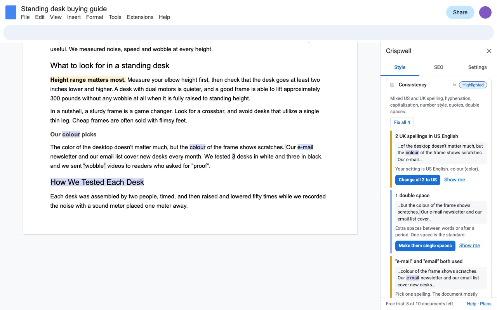Screen dimensions: 497x310
Task: Open the View menu
Action: tap(56, 17)
